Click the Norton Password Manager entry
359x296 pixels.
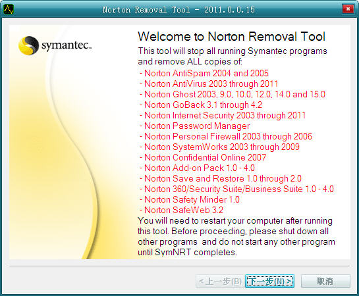pos(194,126)
